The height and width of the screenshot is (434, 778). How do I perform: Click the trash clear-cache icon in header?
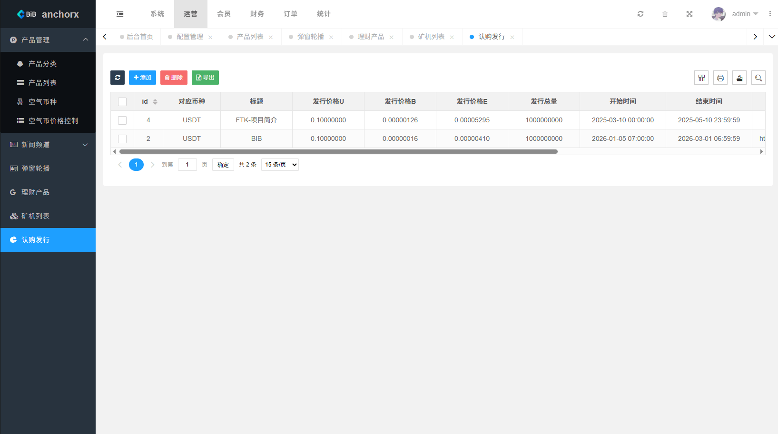pyautogui.click(x=665, y=14)
